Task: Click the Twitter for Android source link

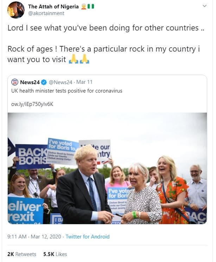Action: (87, 237)
